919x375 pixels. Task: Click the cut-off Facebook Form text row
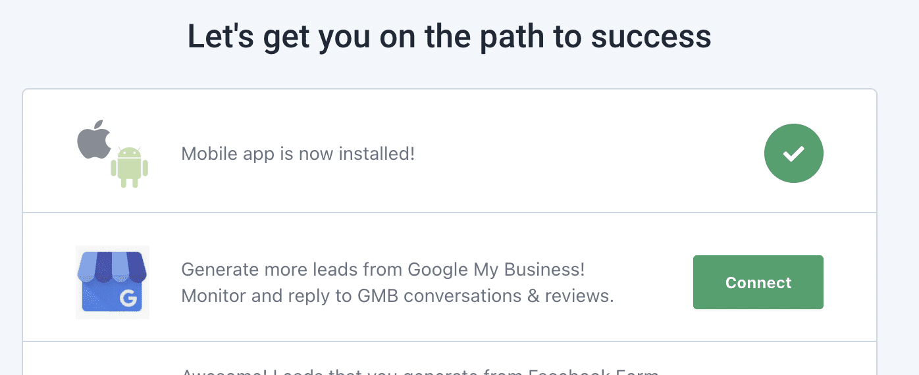coord(420,371)
